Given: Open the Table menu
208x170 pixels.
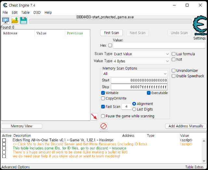Looking at the screenshot, I should 25,12.
